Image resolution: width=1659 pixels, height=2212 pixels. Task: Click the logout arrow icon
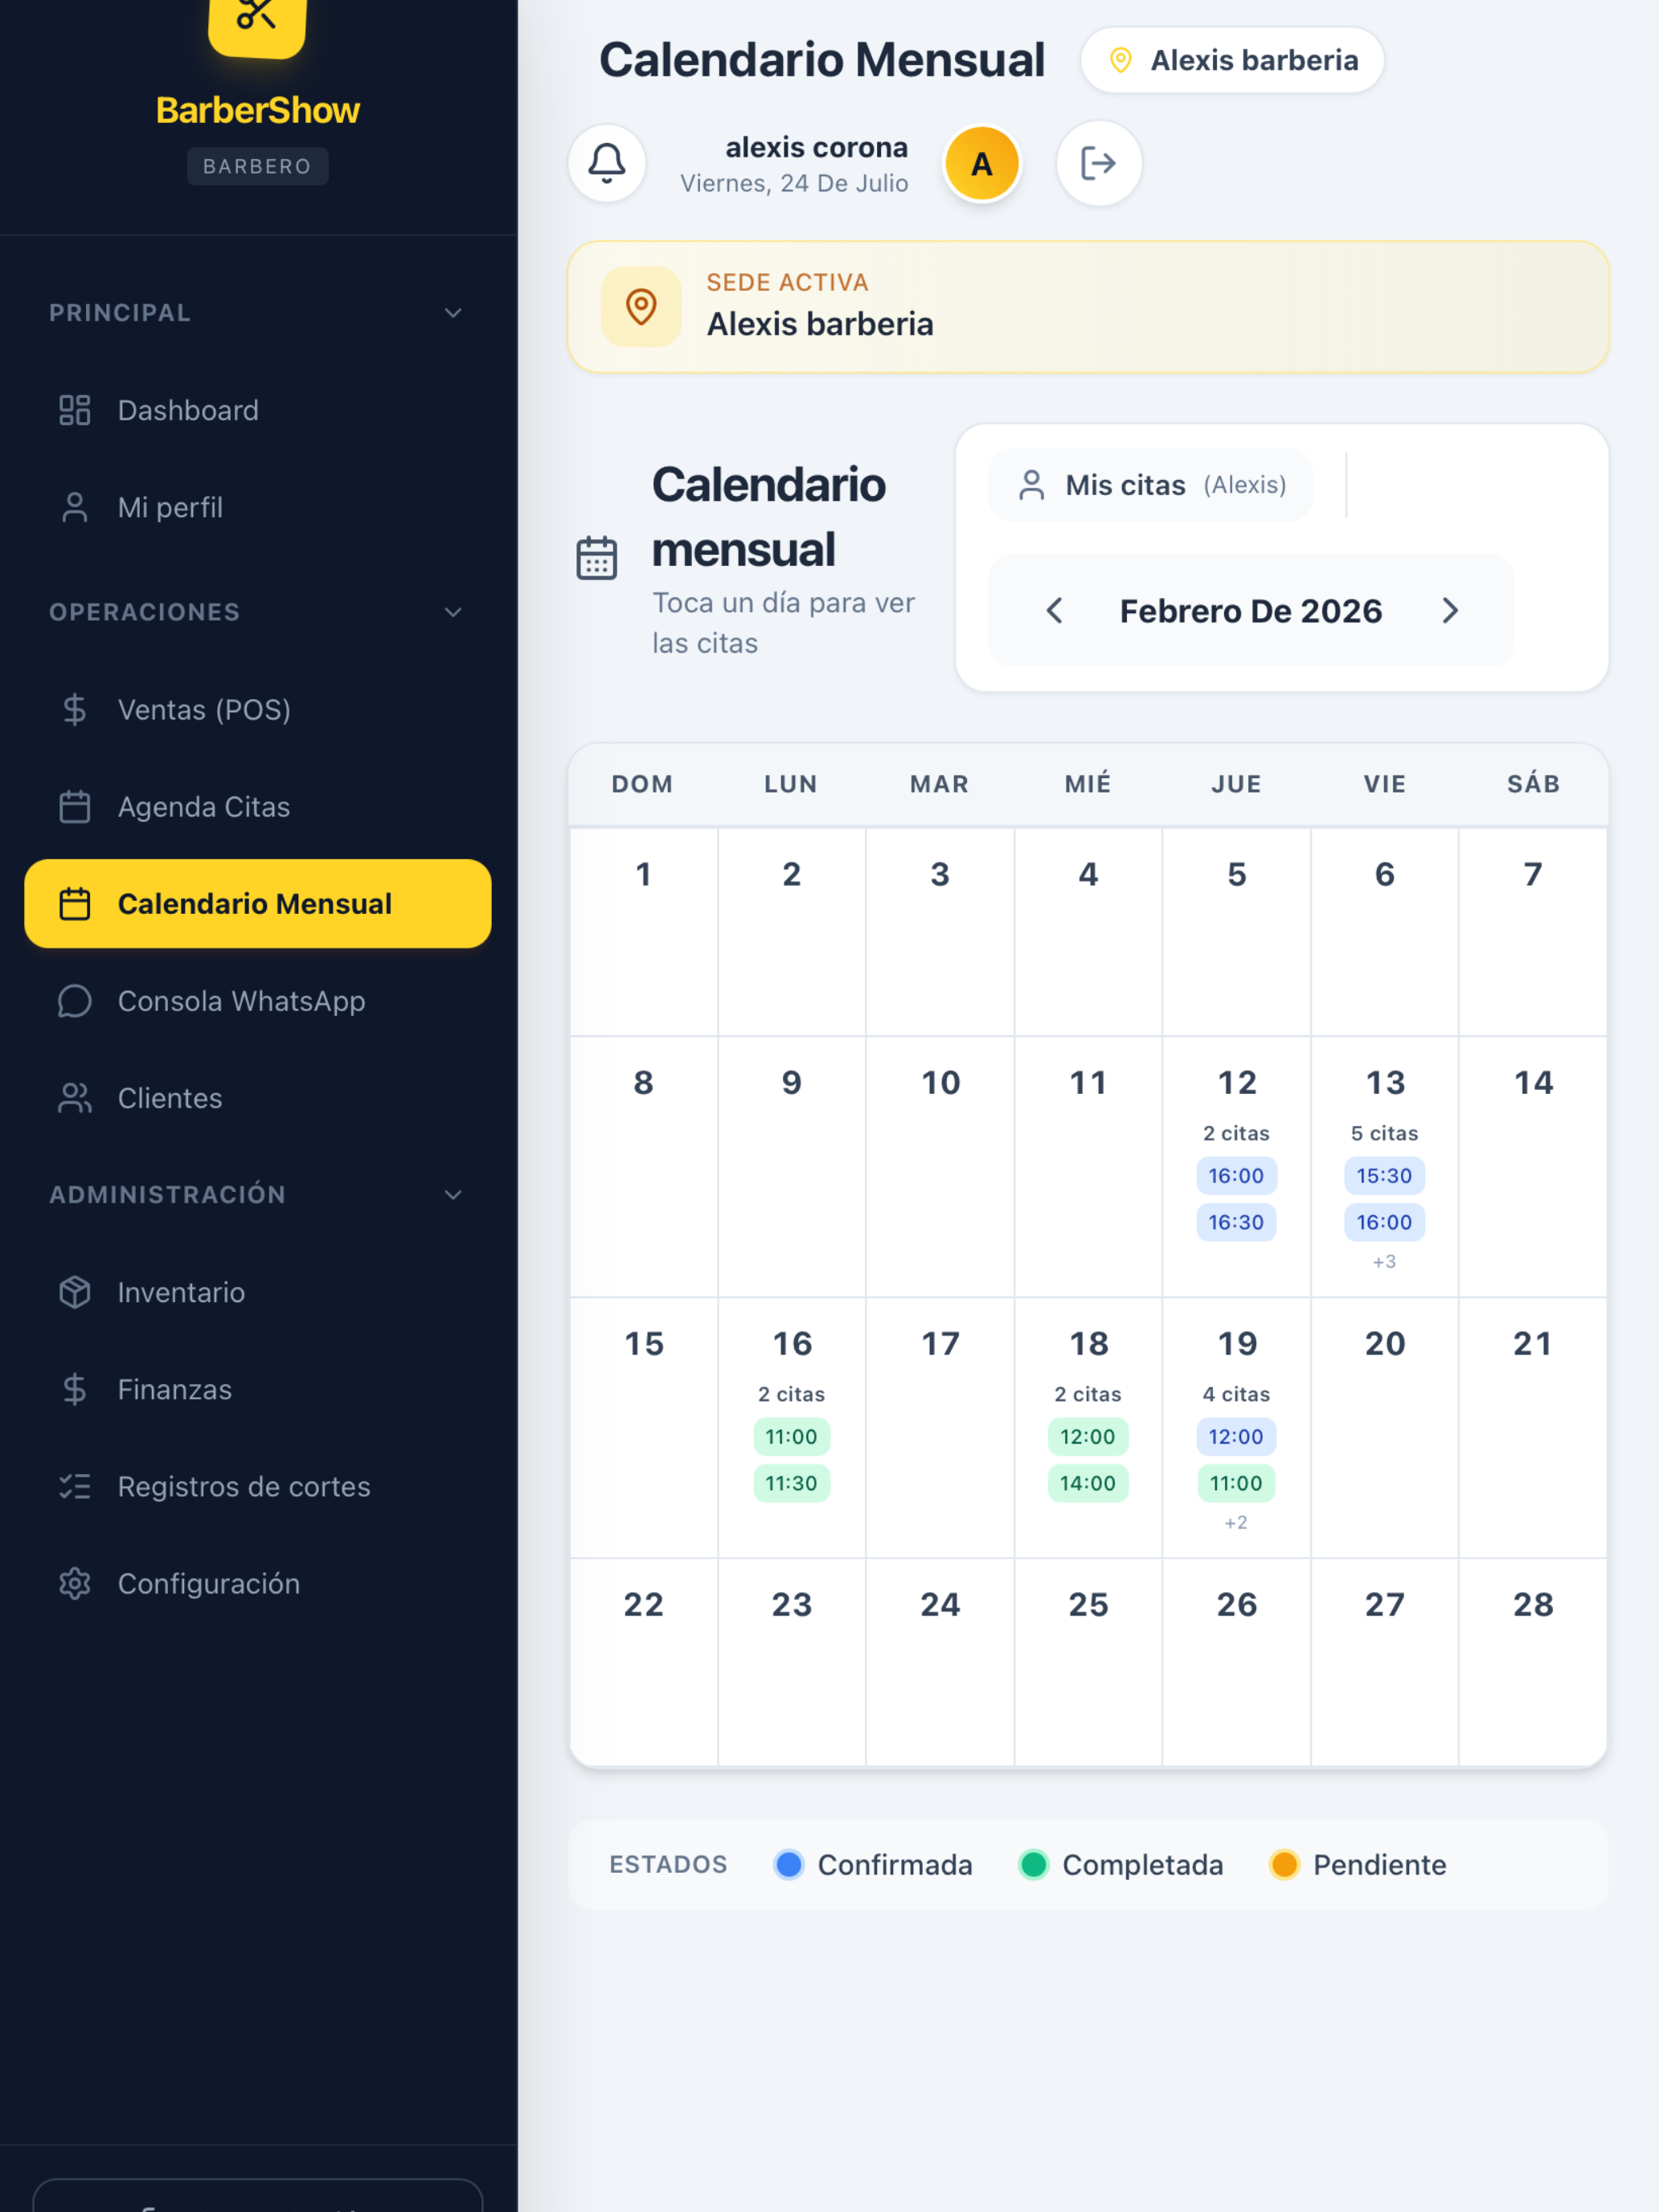pos(1098,163)
